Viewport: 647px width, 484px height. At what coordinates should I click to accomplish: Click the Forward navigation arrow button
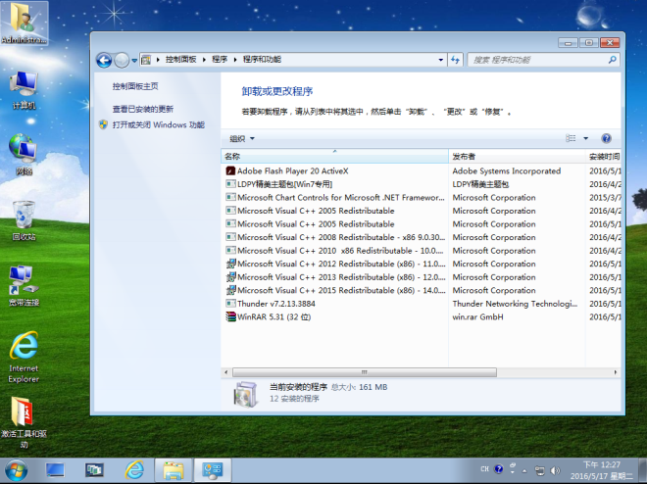(x=122, y=60)
